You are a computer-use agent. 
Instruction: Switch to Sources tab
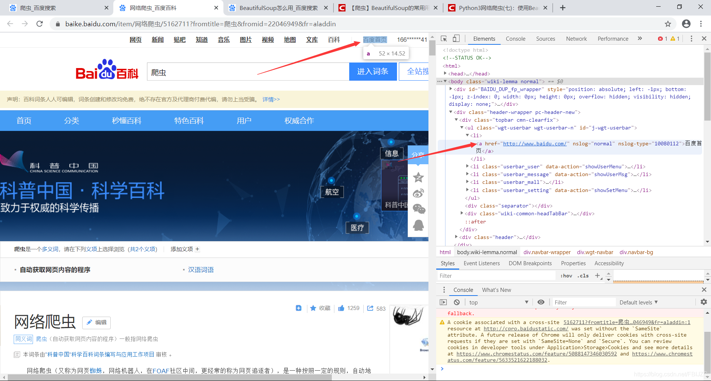(545, 38)
